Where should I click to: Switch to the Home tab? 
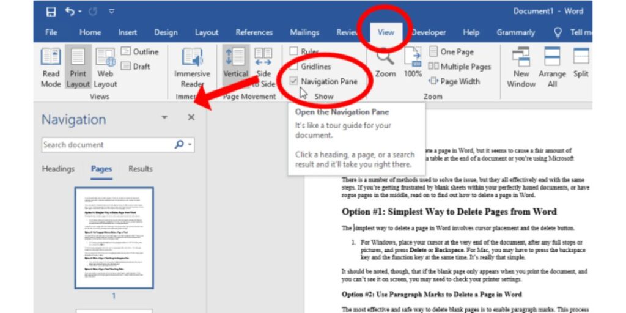90,33
